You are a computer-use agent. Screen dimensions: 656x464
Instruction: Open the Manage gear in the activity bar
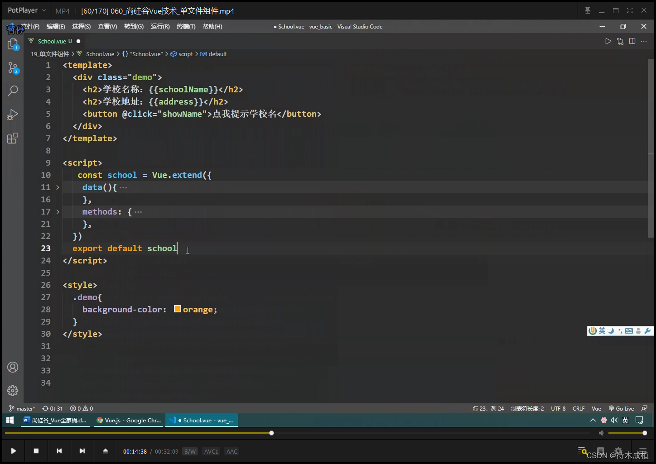[x=13, y=391]
